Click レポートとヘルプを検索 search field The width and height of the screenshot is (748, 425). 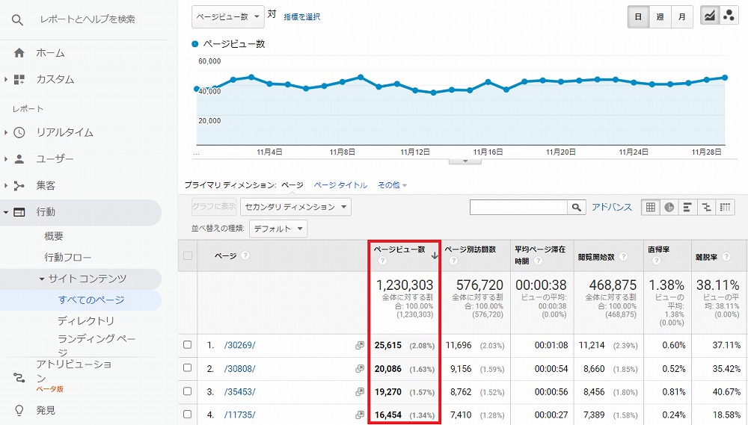coord(88,19)
